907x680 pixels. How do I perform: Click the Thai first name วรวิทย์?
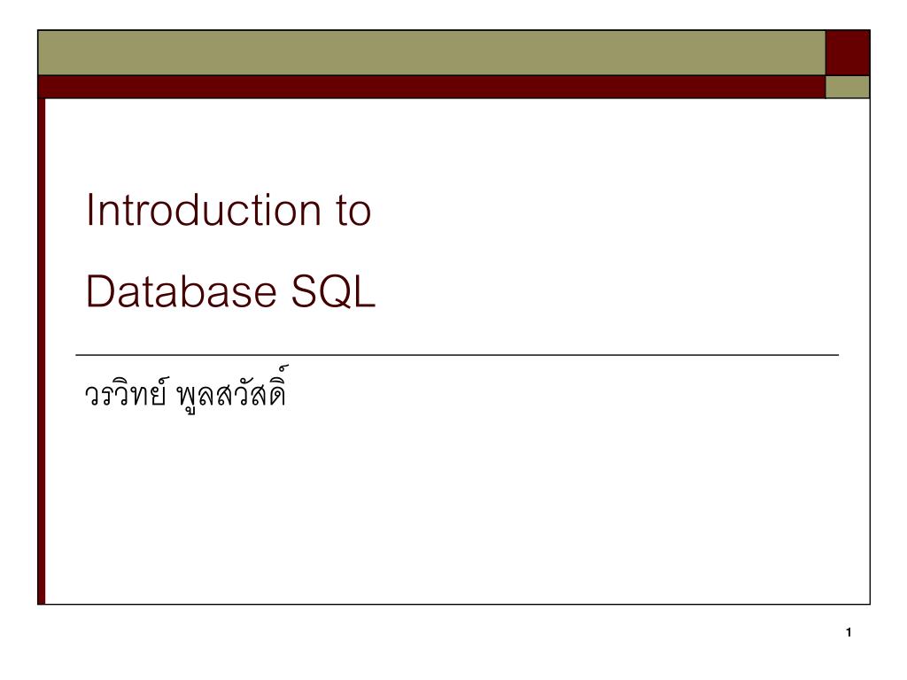click(x=127, y=394)
